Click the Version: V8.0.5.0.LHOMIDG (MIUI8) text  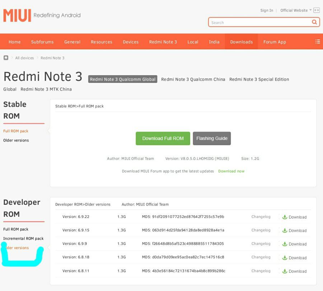click(197, 158)
